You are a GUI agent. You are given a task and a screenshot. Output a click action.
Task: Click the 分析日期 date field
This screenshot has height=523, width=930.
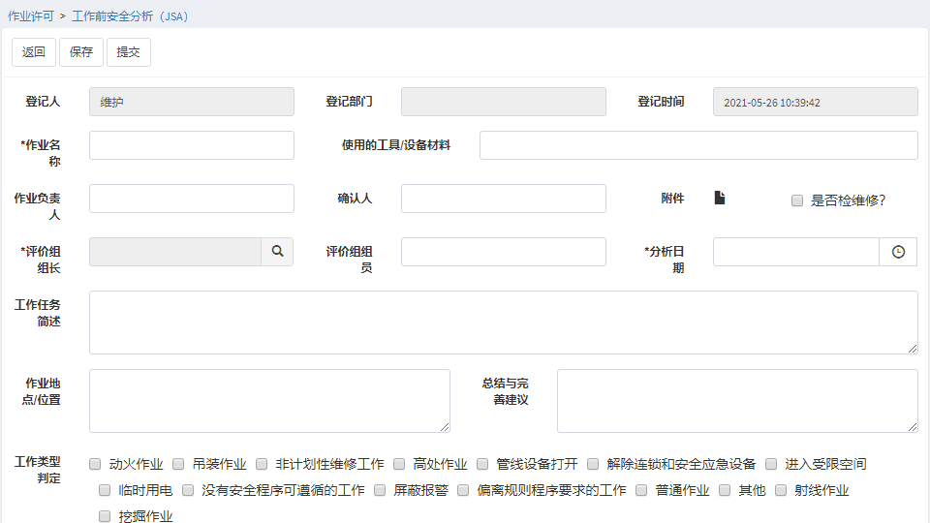[795, 252]
